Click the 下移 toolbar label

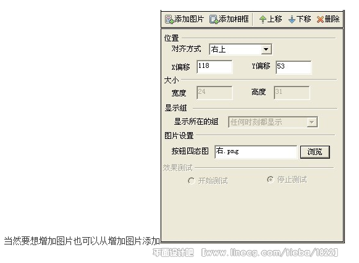point(303,19)
